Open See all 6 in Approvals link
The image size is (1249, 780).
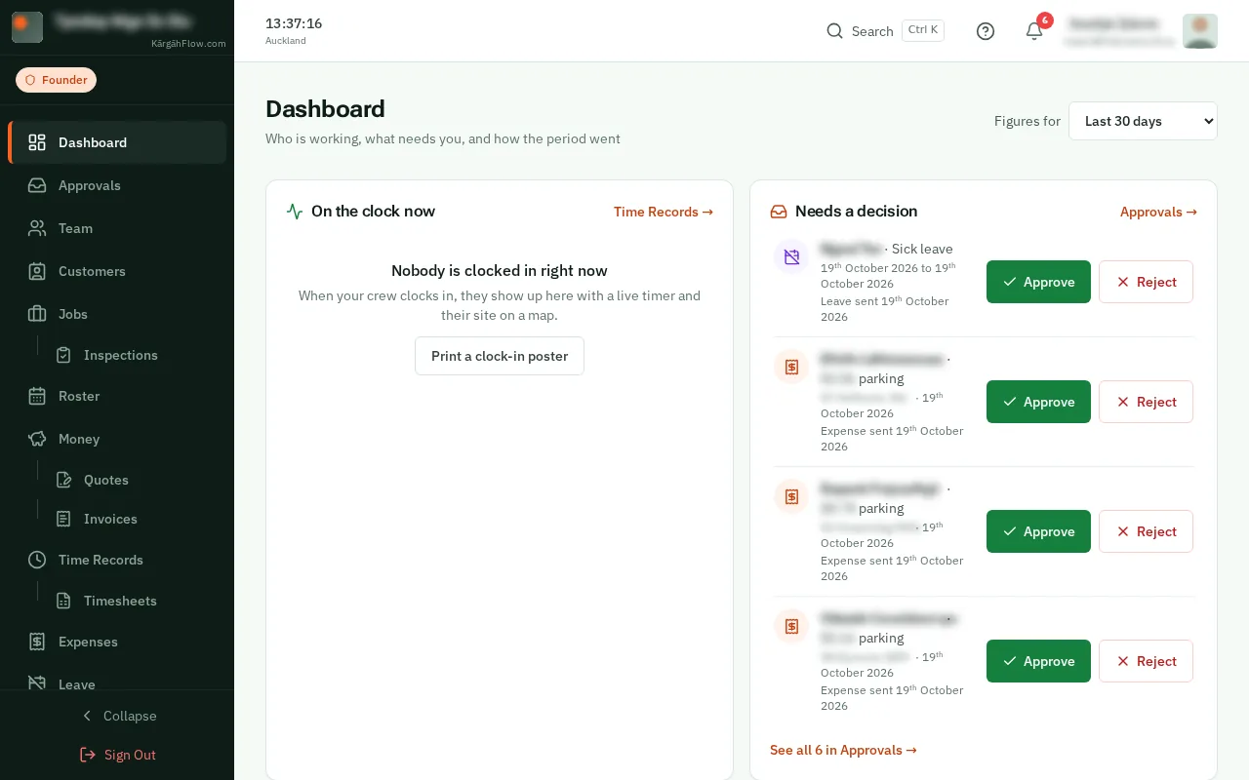(843, 750)
